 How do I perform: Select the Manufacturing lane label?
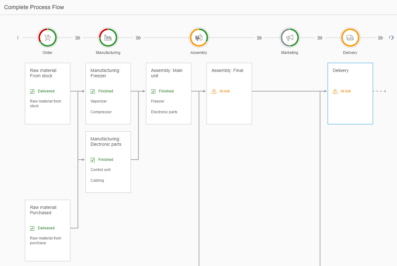click(x=108, y=53)
